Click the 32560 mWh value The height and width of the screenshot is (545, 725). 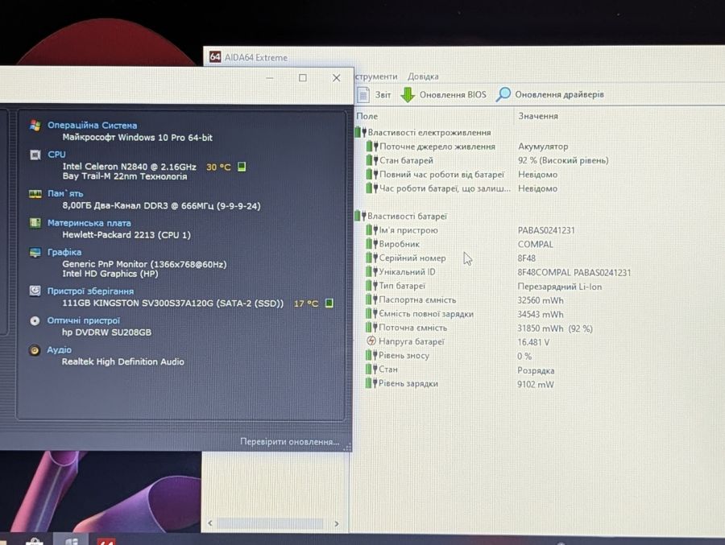click(x=540, y=300)
